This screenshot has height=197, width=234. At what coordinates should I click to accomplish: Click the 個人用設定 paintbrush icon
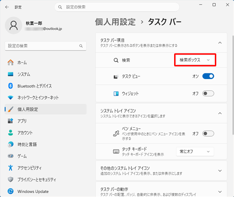click(10, 109)
